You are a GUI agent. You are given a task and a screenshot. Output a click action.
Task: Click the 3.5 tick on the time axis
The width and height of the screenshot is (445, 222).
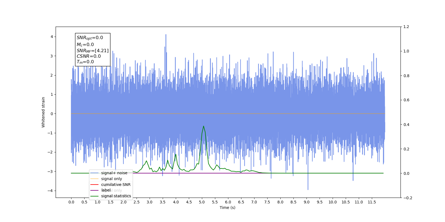point(163,202)
